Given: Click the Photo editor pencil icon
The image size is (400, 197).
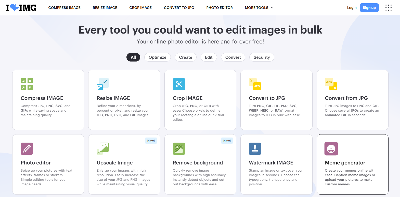Looking at the screenshot, I should pyautogui.click(x=27, y=149).
